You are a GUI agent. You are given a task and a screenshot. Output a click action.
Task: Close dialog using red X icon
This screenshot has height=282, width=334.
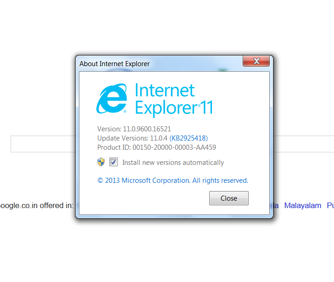256,61
